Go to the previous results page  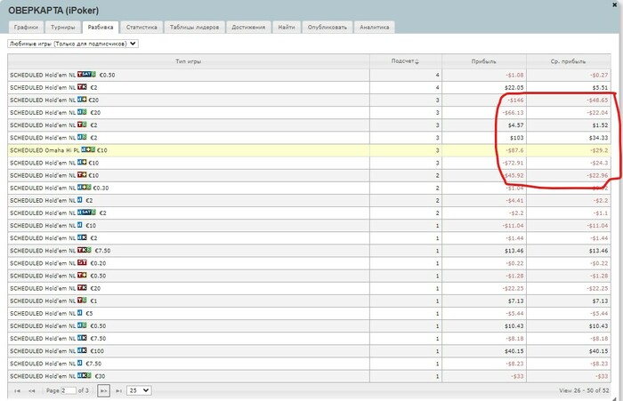click(32, 390)
